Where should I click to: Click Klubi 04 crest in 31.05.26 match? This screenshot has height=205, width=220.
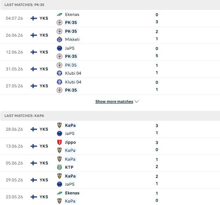click(x=59, y=73)
